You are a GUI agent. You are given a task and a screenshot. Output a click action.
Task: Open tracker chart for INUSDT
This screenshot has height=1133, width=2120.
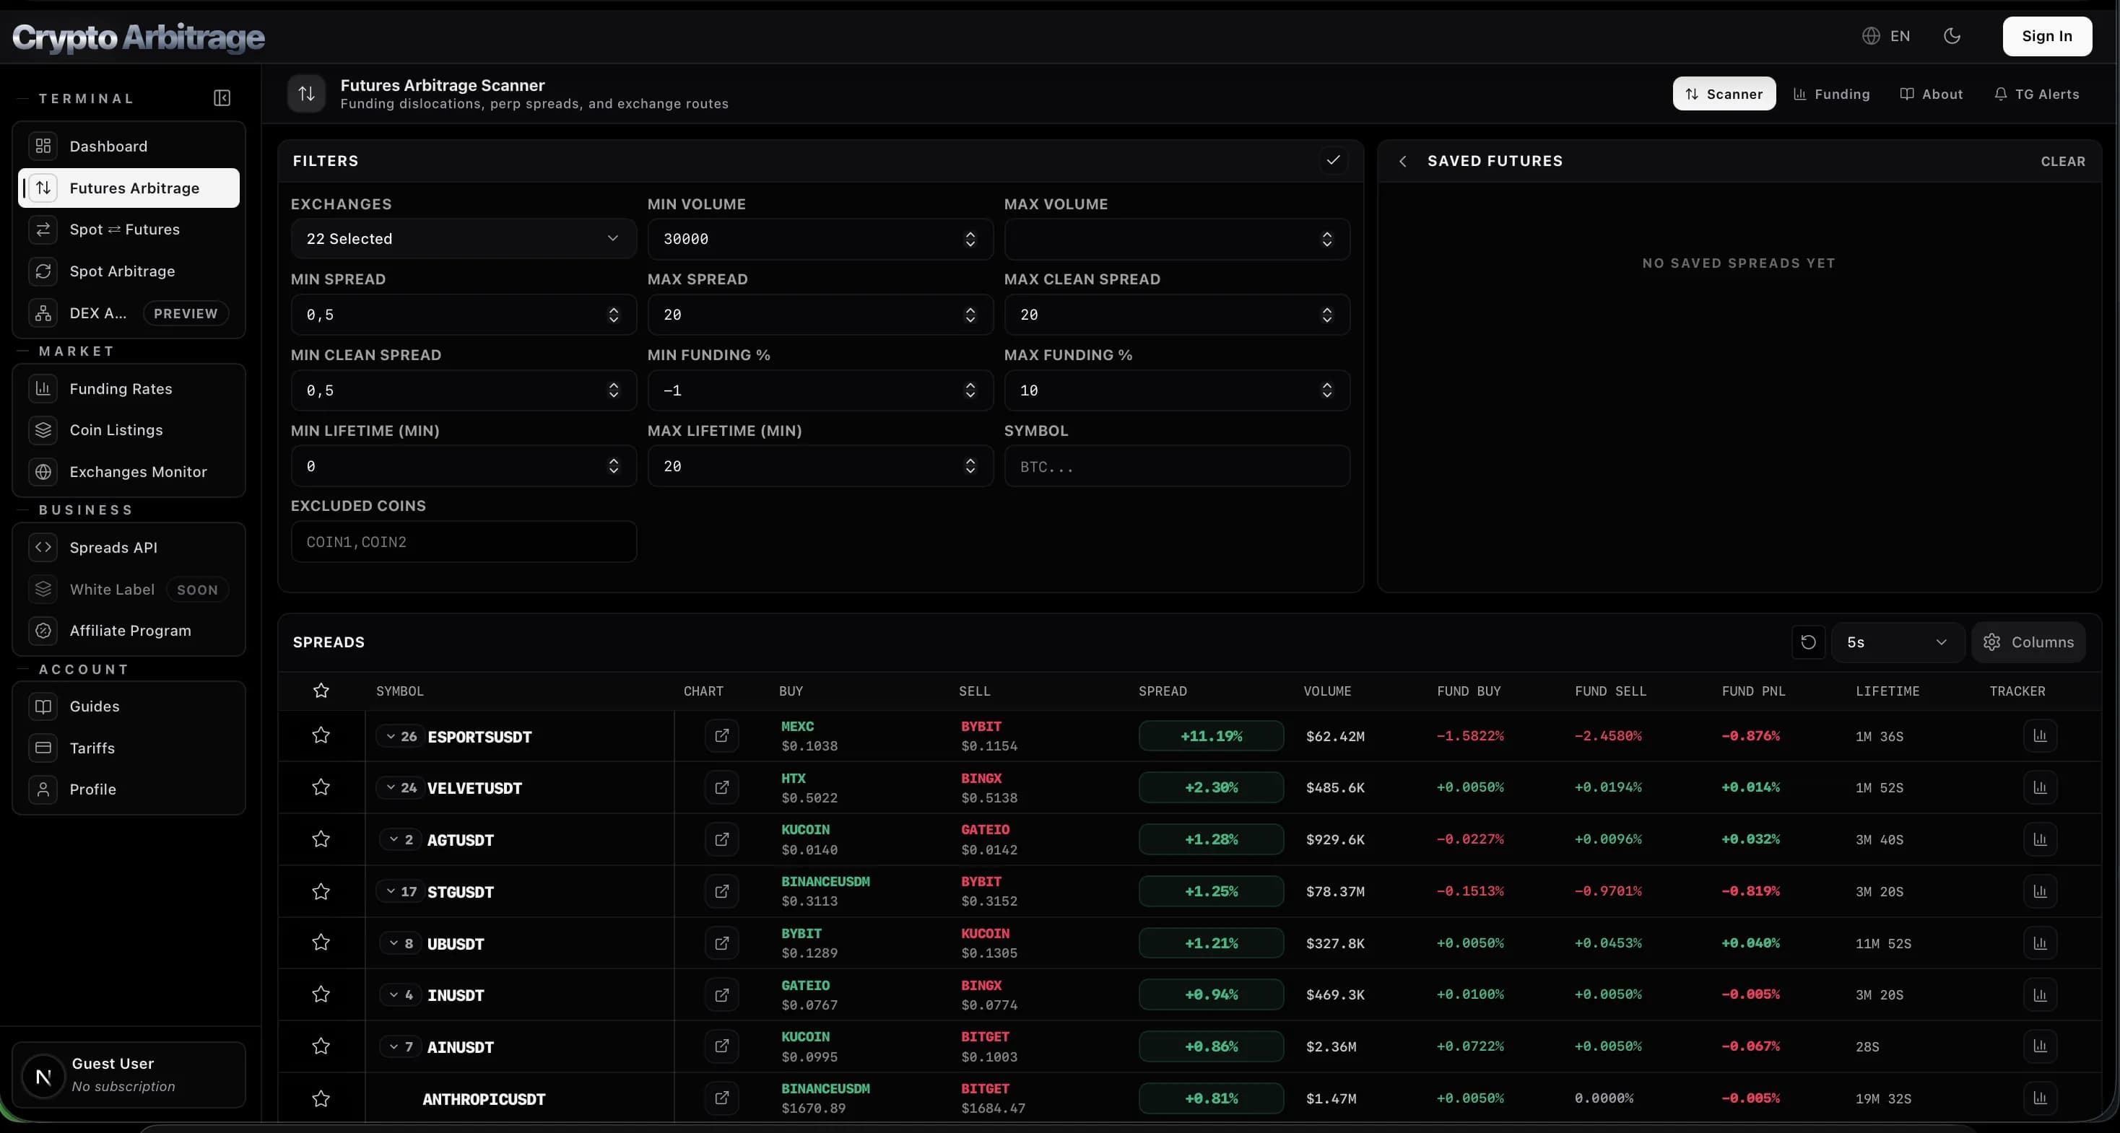pyautogui.click(x=2040, y=994)
